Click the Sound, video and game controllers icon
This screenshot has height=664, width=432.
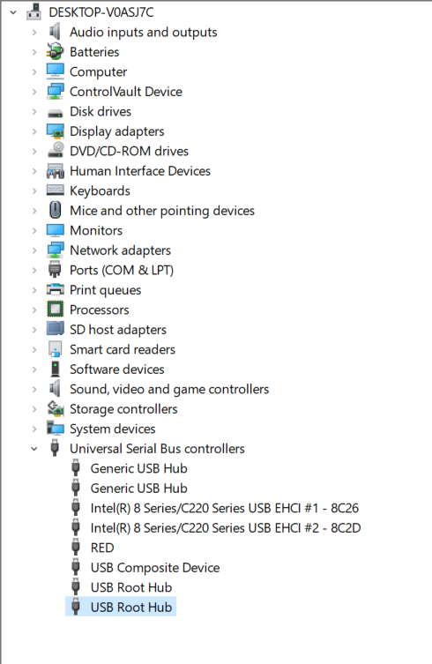pyautogui.click(x=55, y=389)
